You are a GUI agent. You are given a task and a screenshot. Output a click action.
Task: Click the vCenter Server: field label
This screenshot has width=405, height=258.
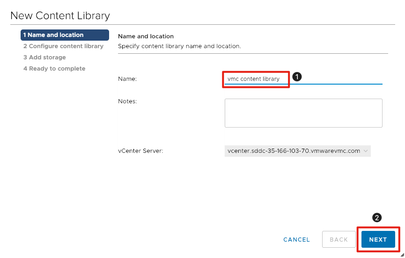[140, 150]
